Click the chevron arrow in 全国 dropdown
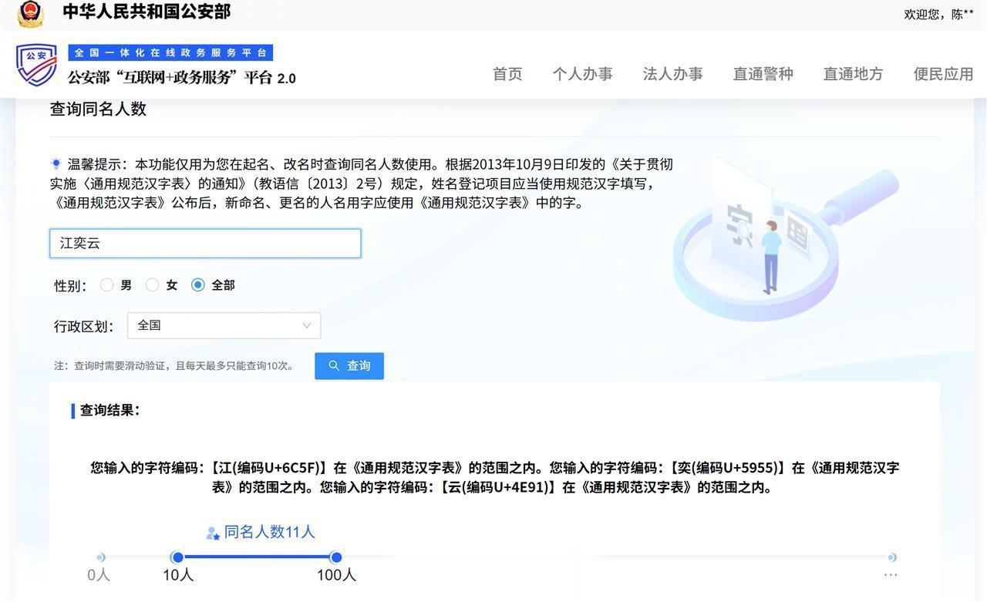987x602 pixels. pyautogui.click(x=306, y=325)
